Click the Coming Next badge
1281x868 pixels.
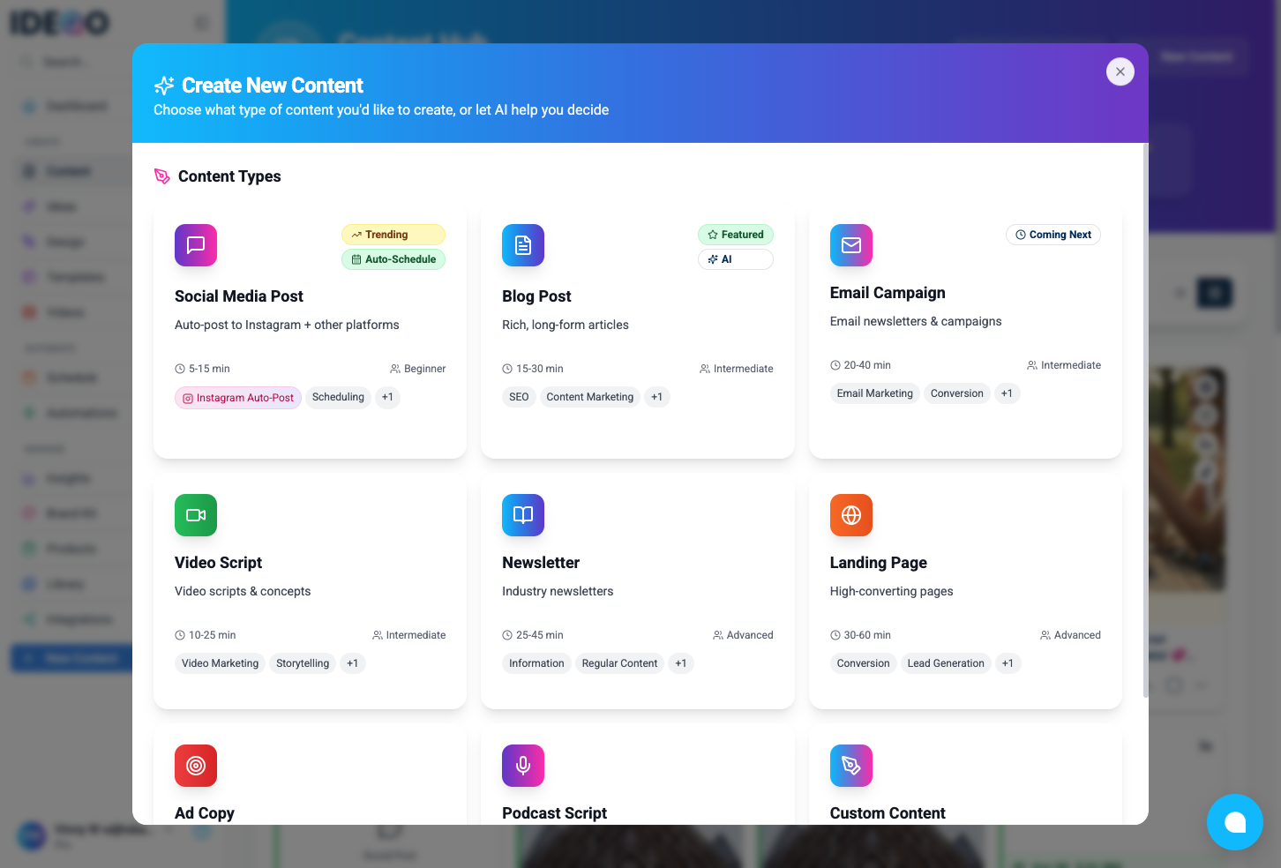[x=1053, y=235]
